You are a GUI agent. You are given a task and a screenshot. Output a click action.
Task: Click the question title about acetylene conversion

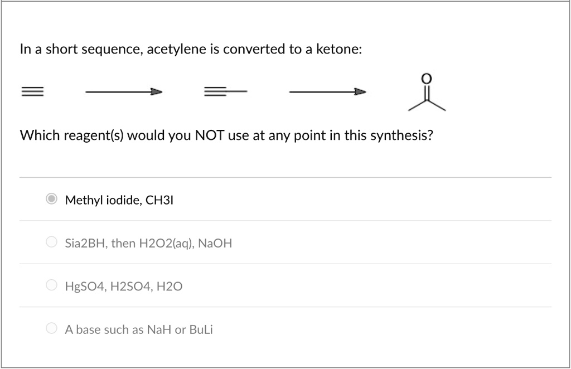tap(191, 49)
